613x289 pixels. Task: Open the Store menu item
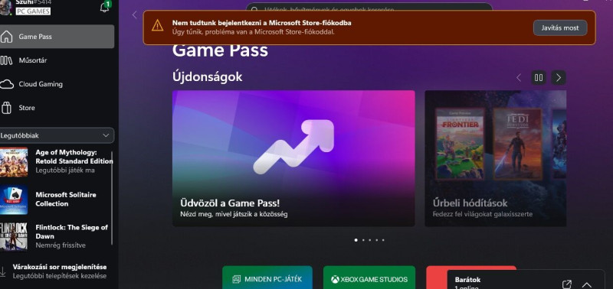[57, 108]
